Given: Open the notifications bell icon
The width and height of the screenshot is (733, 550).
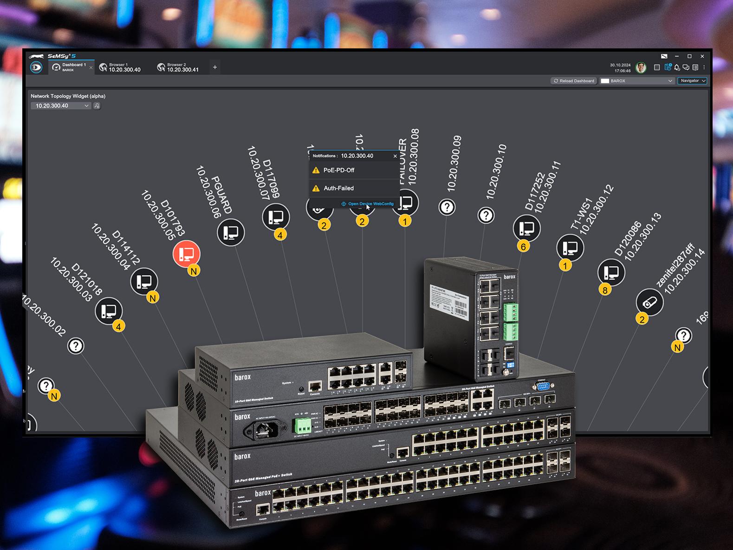Looking at the screenshot, I should 677,67.
